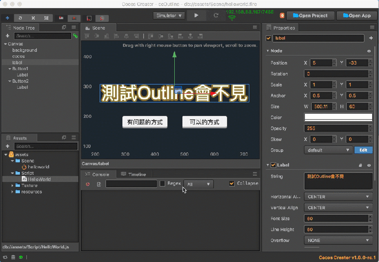Viewport: 379px width, 262px height.
Task: Open the Vertical Align CENTER dropdown
Action: coord(338,207)
